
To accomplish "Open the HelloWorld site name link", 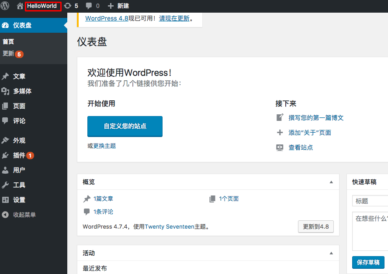I will (42, 6).
